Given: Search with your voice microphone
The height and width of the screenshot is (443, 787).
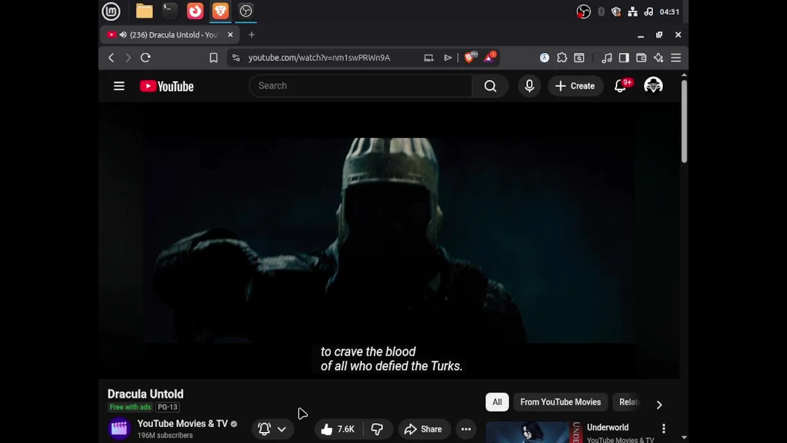Looking at the screenshot, I should pyautogui.click(x=529, y=86).
